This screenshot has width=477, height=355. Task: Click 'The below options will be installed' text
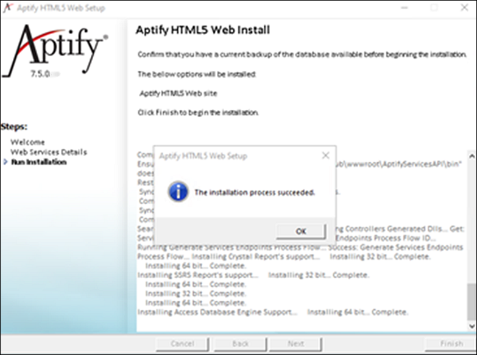coord(197,74)
